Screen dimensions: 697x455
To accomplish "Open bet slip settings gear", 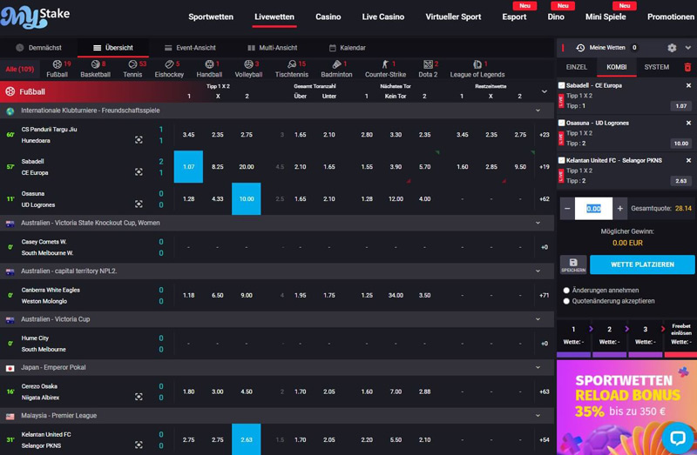I will pyautogui.click(x=672, y=48).
